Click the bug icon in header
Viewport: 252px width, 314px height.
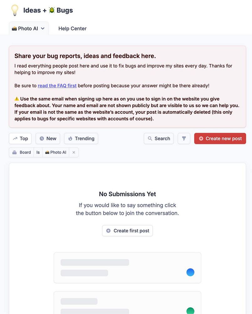(52, 10)
